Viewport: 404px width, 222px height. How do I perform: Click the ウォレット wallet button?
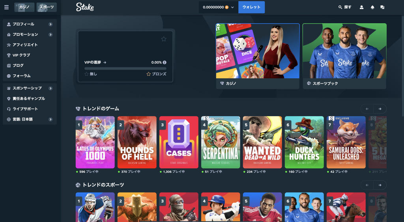[251, 7]
